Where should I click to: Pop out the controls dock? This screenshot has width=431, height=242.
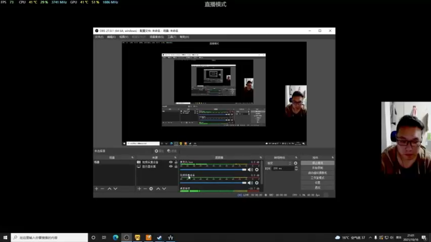click(x=332, y=158)
